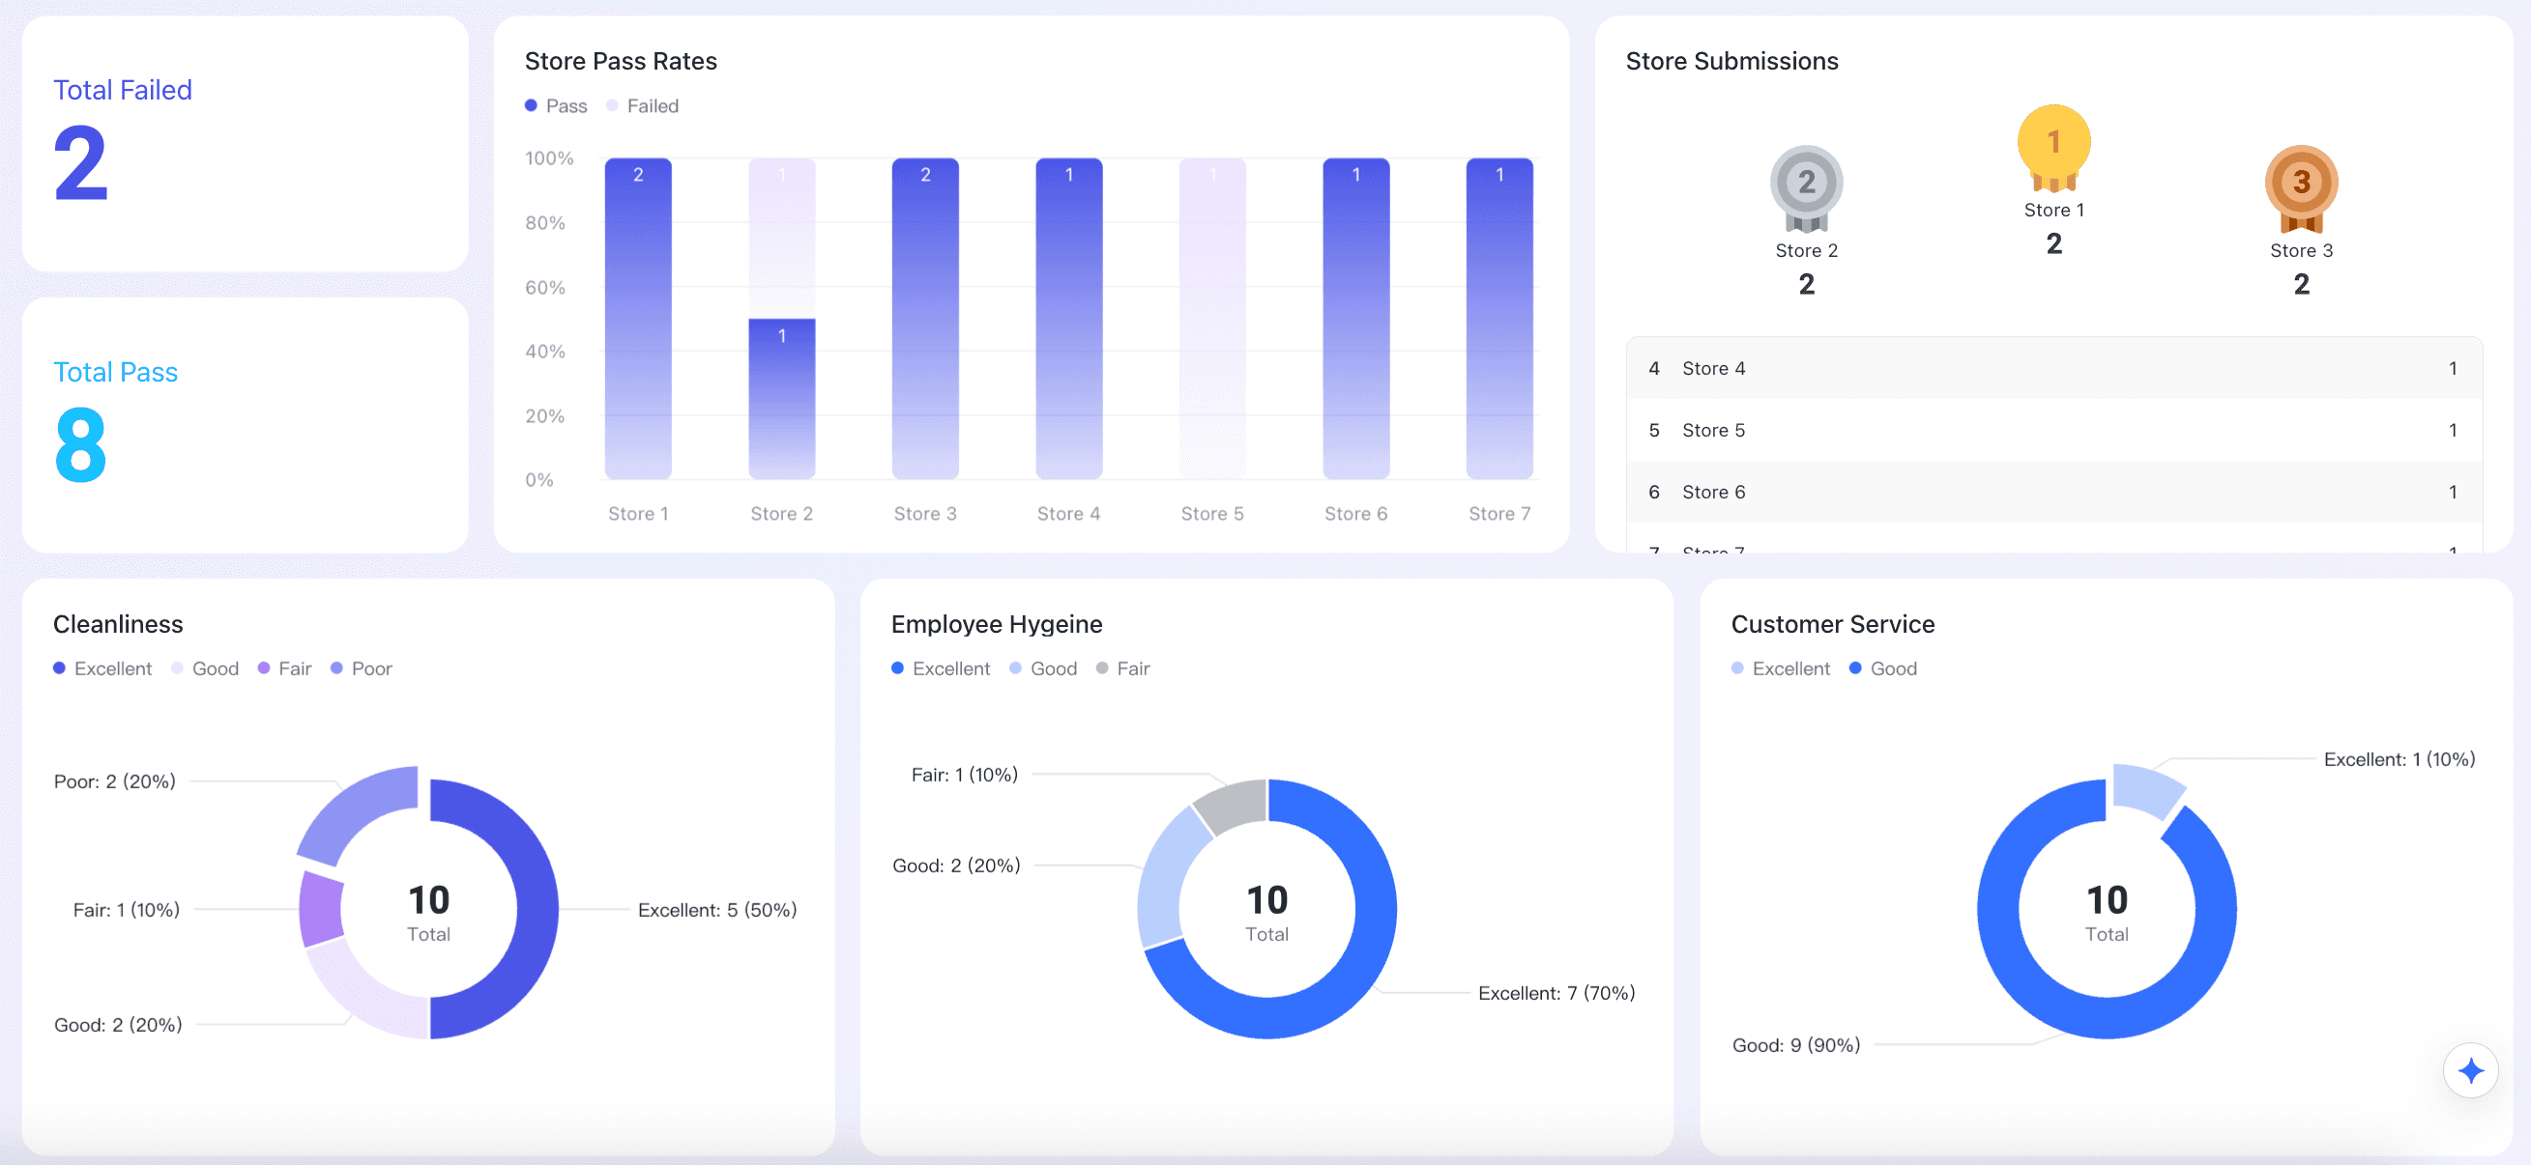Toggle Good legend in Customer Service chart
Viewport: 2531px width, 1165px height.
tap(1882, 668)
